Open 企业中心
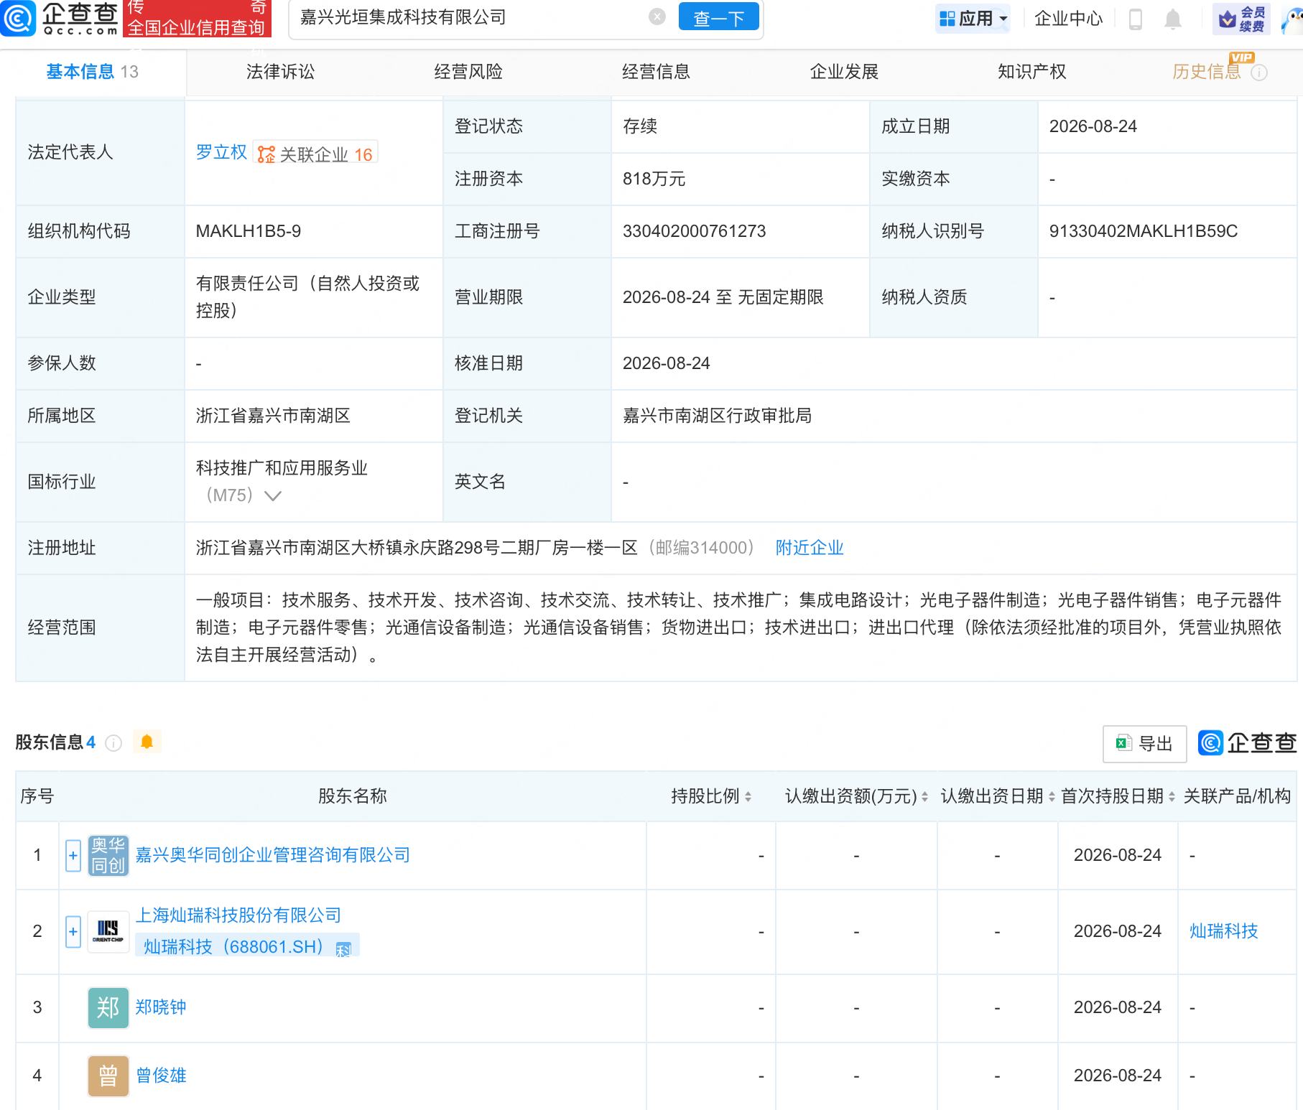 coord(1068,19)
